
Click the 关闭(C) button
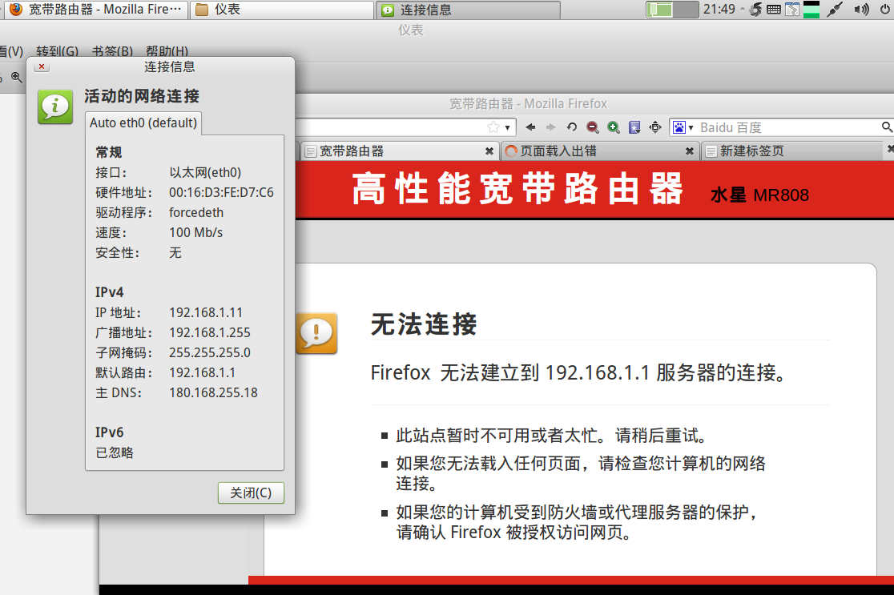tap(251, 493)
